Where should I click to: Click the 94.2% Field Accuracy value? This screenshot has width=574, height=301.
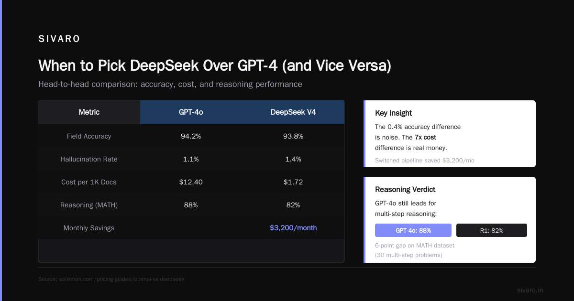[x=191, y=136]
